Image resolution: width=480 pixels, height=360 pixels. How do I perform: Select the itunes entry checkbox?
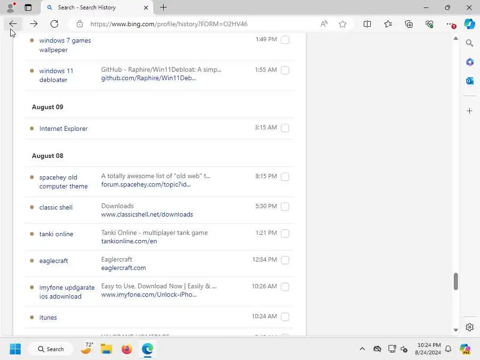point(285,317)
